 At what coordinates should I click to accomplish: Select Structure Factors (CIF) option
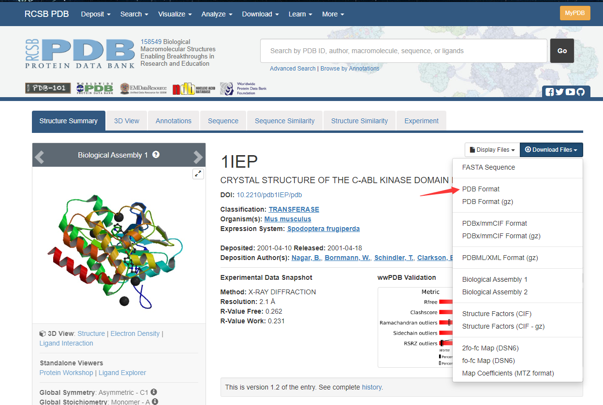point(517,314)
